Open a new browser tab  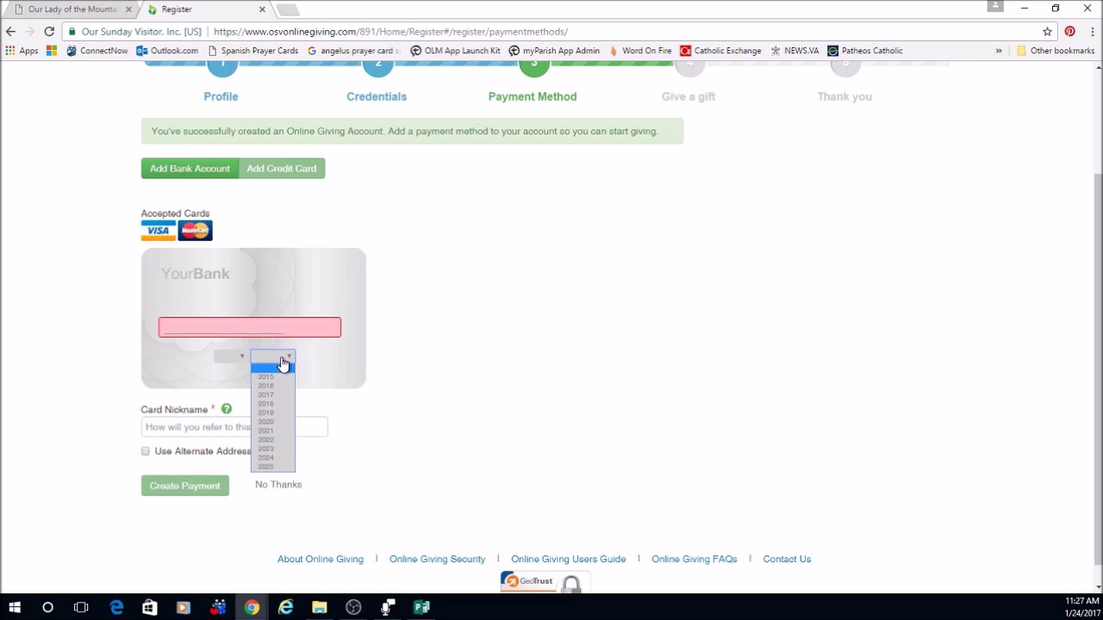287,9
